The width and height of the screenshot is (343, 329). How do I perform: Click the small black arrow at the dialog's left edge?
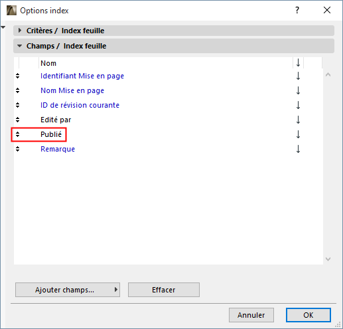pyautogui.click(x=3, y=27)
